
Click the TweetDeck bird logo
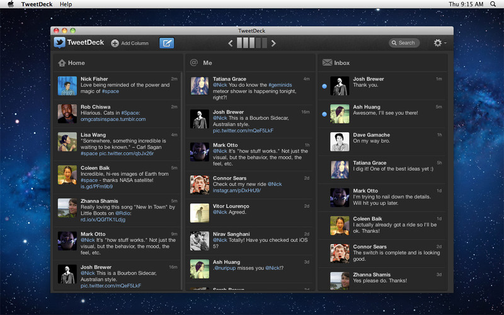[x=60, y=43]
